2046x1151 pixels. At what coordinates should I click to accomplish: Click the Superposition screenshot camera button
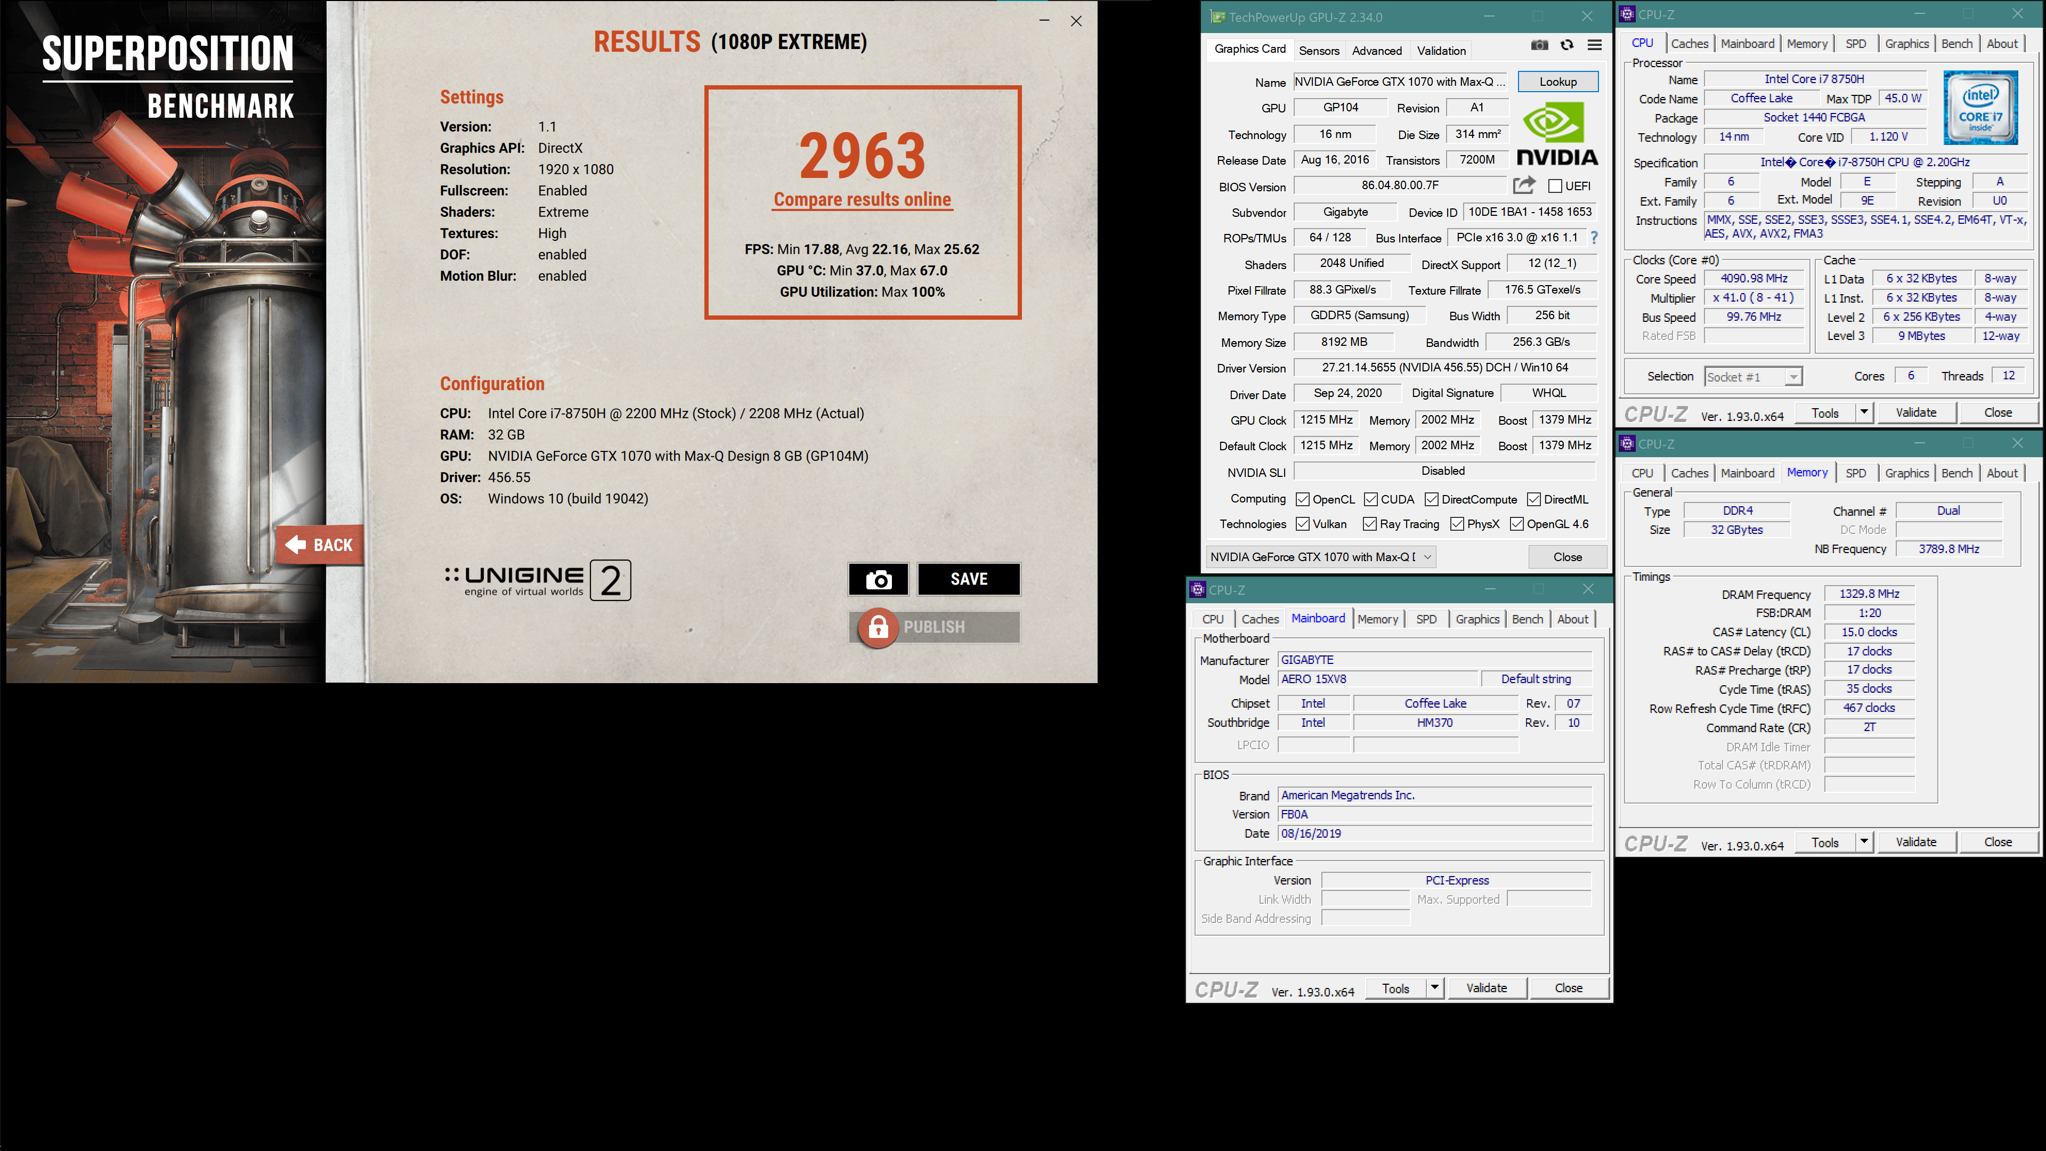[x=878, y=579]
